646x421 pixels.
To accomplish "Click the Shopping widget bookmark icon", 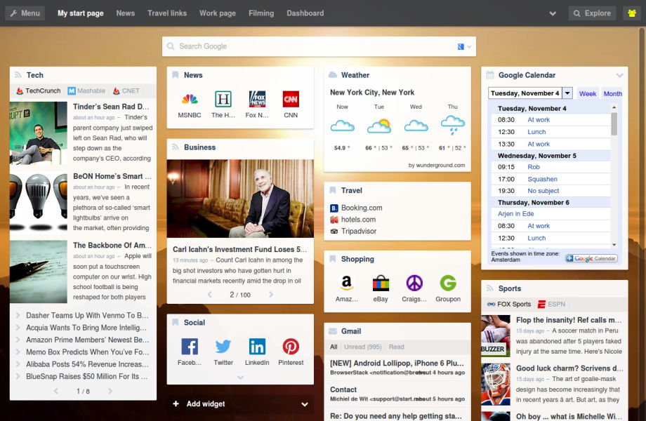I will [x=332, y=259].
